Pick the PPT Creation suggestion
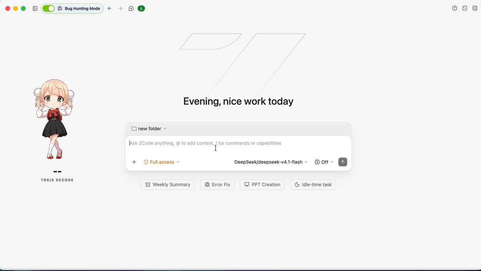Screen dimensions: 481x271 [x=262, y=185]
